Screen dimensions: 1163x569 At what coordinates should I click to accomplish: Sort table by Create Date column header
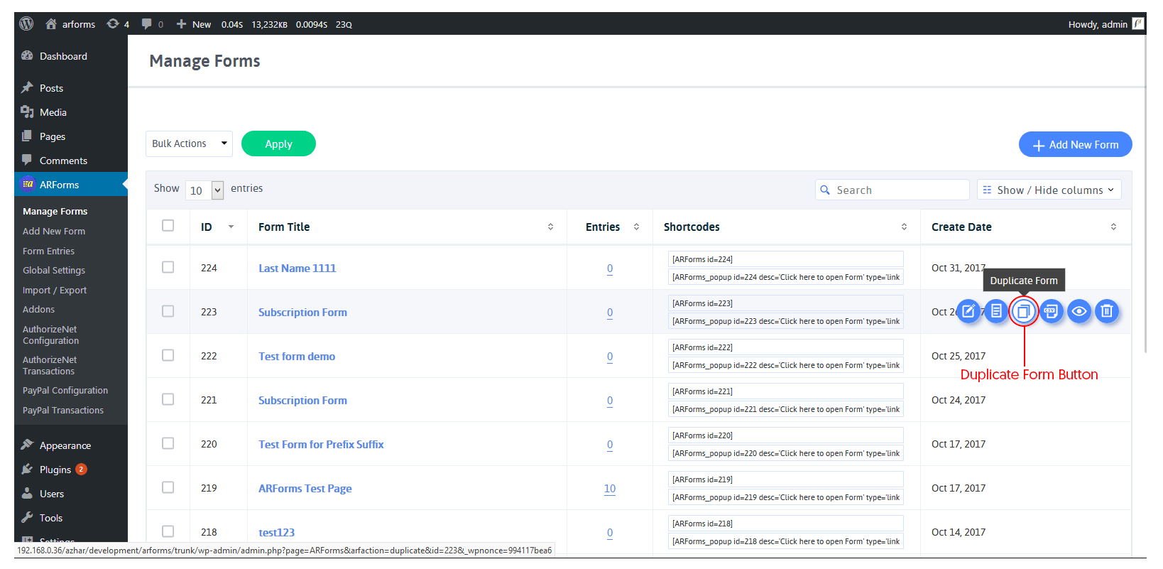[961, 227]
